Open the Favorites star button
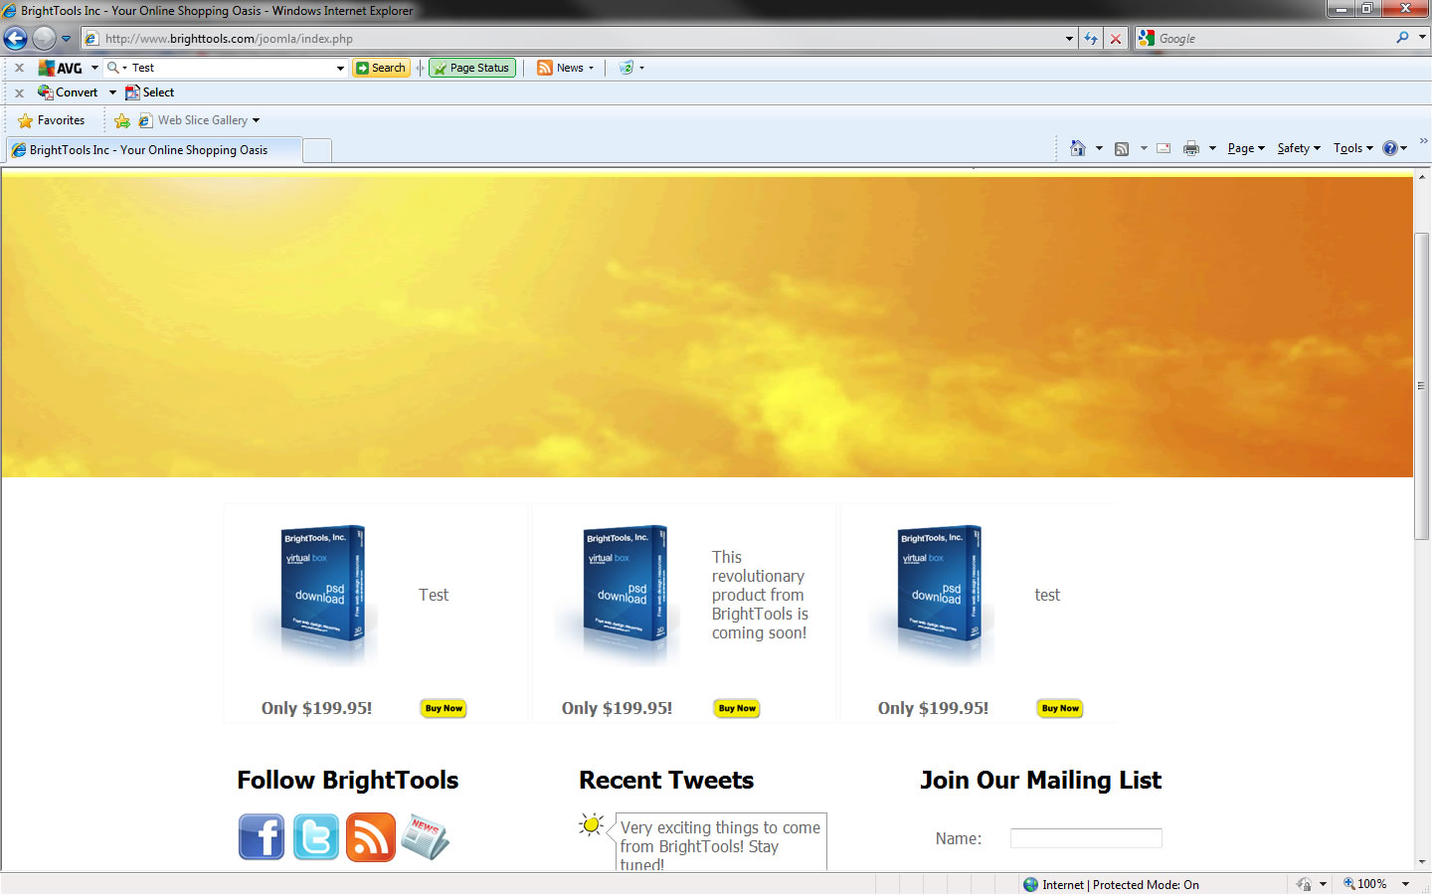This screenshot has width=1432, height=895. point(52,120)
